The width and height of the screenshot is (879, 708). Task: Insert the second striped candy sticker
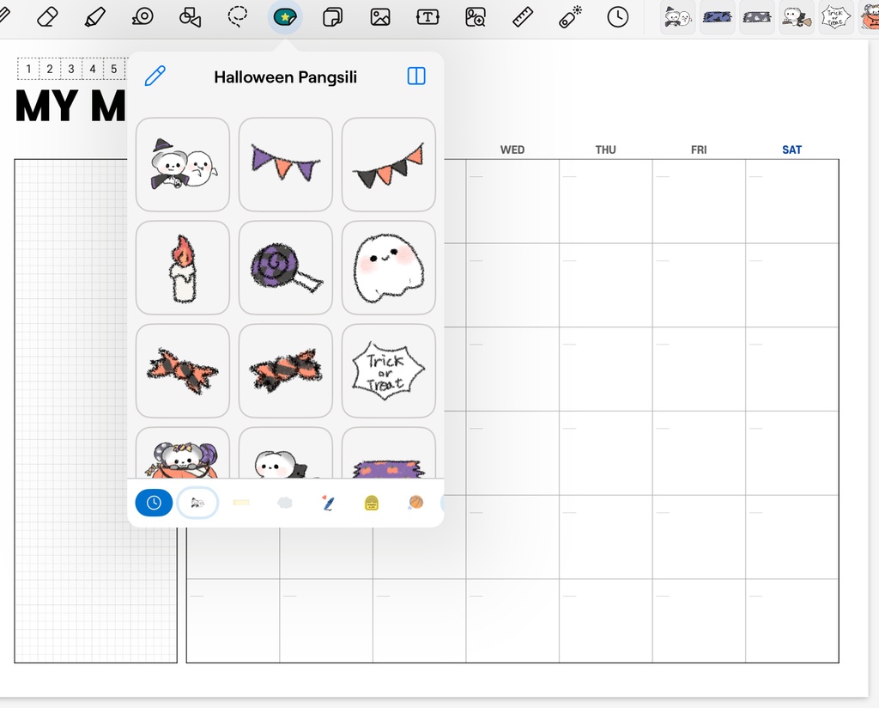(286, 371)
